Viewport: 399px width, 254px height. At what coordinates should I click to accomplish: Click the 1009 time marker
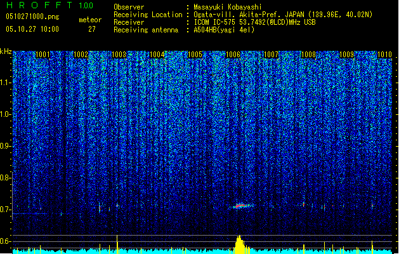[347, 55]
